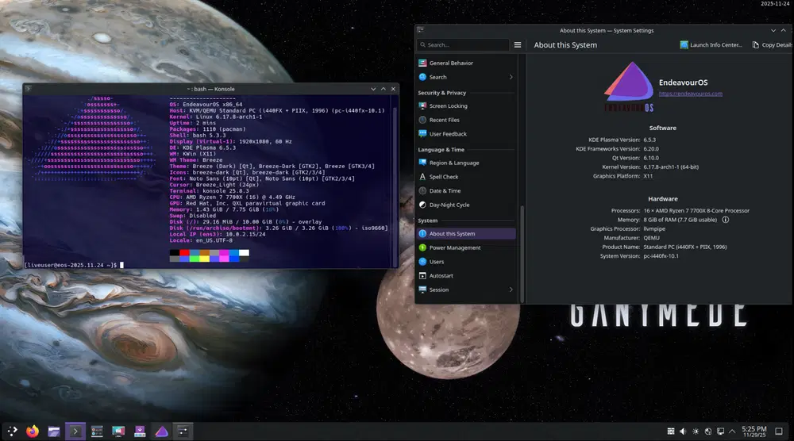Open the Dolphin file manager taskbar icon
794x441 pixels.
pos(54,431)
